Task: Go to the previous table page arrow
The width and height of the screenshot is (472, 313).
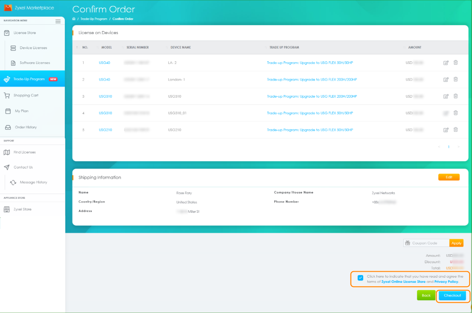Action: coord(439,147)
